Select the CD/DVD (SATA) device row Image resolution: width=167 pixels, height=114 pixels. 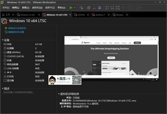pyautogui.click(x=29, y=56)
